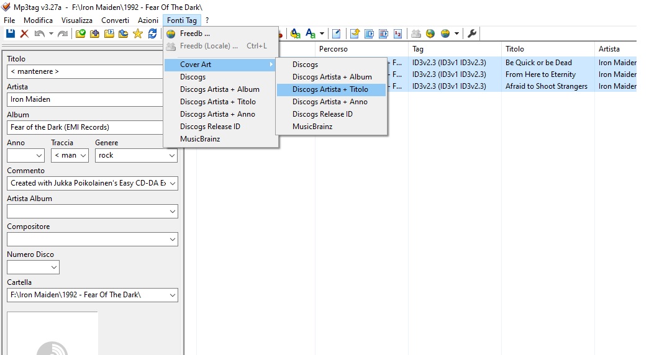Click the Tag column header

click(455, 49)
